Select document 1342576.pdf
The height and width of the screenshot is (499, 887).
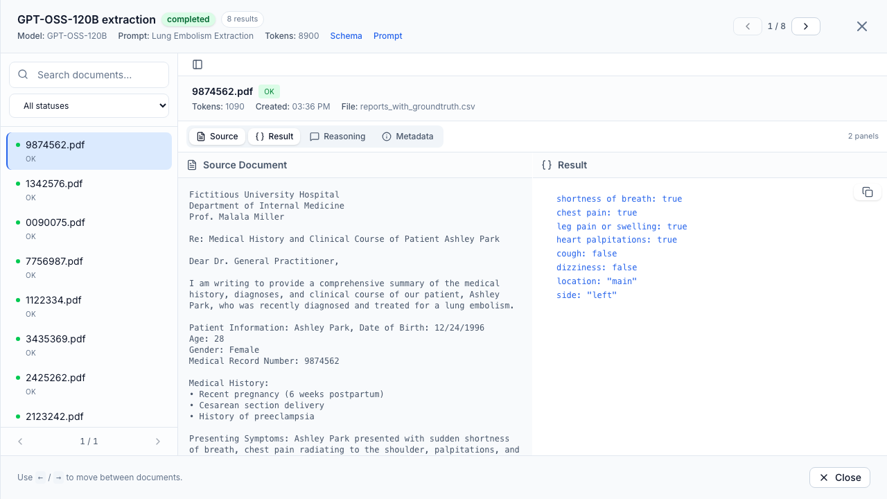89,190
